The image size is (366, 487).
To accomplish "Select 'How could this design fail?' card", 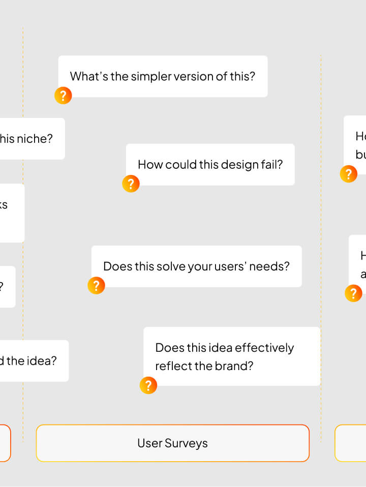I will (x=210, y=164).
